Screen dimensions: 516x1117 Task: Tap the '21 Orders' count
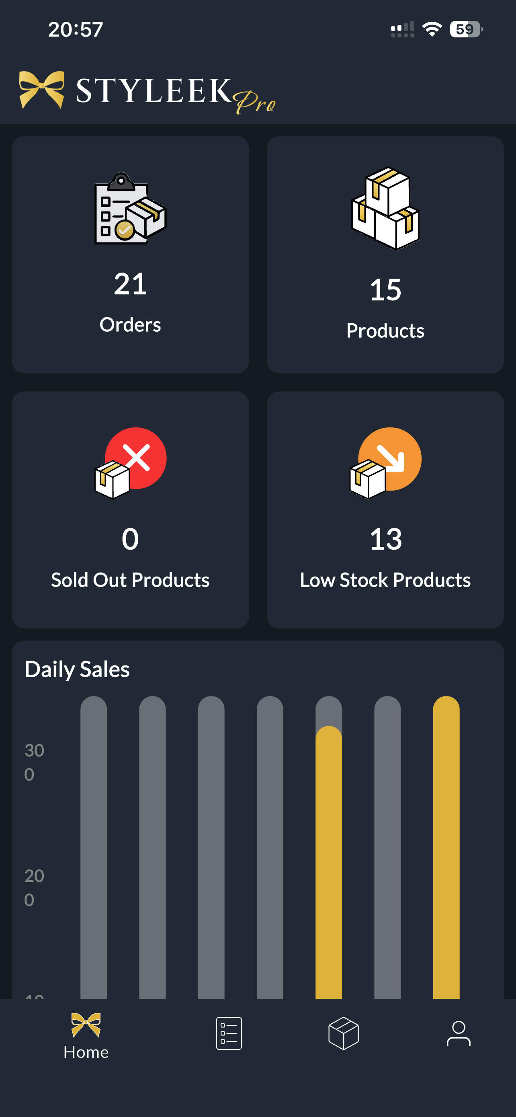(x=130, y=283)
